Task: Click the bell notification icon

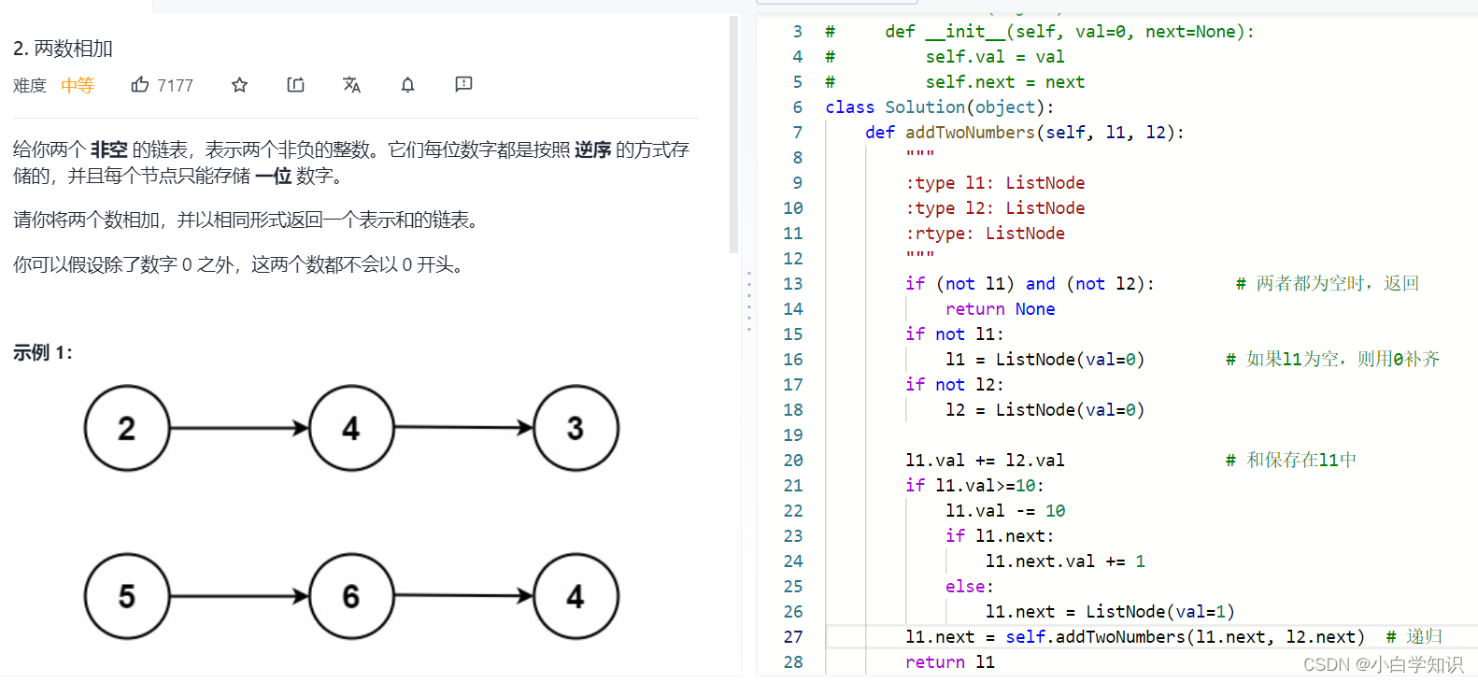Action: pyautogui.click(x=407, y=85)
